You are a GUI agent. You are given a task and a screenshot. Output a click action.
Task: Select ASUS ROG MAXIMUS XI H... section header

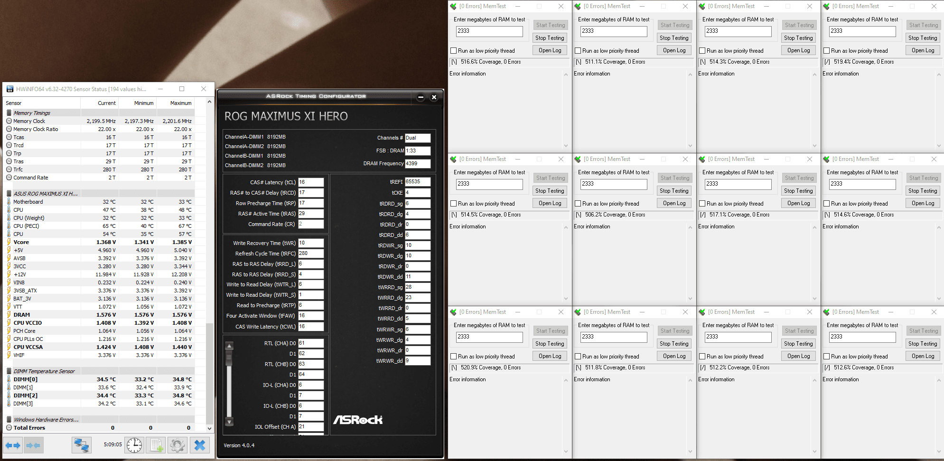pos(46,194)
